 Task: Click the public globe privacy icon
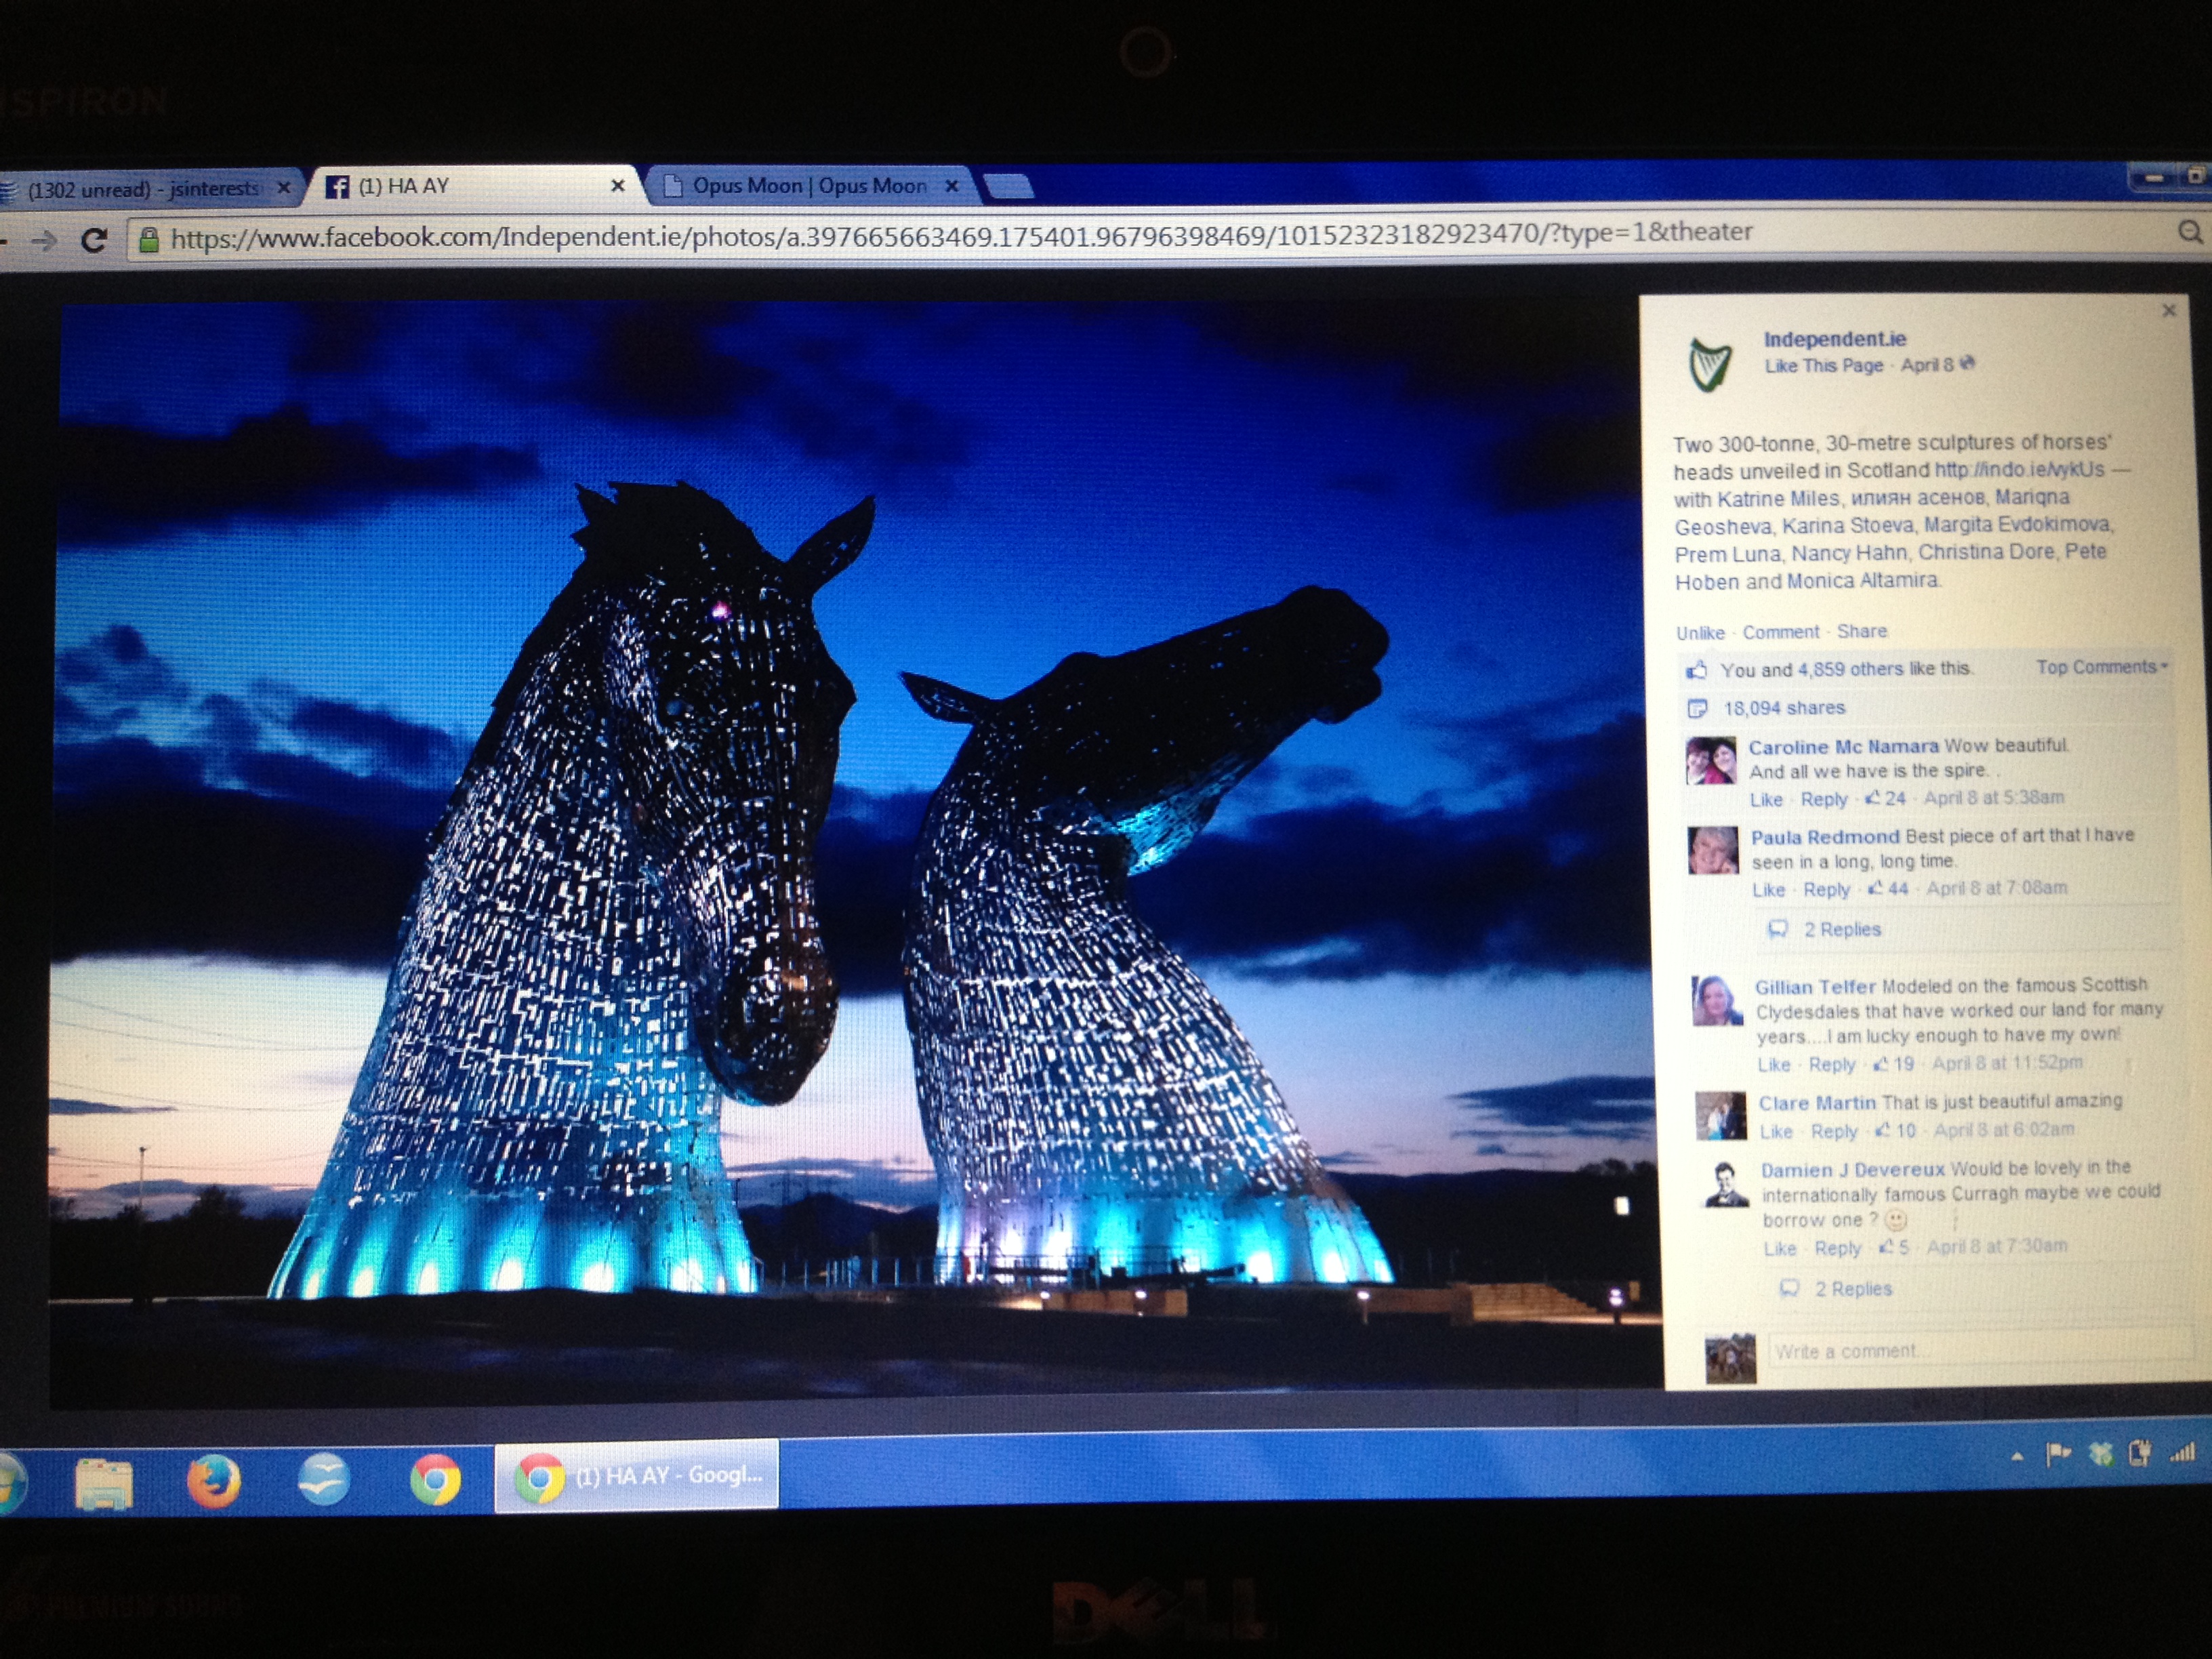pos(1967,363)
